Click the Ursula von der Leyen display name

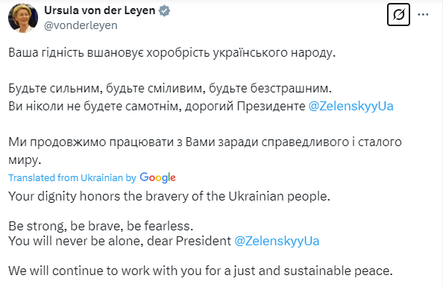click(x=100, y=10)
